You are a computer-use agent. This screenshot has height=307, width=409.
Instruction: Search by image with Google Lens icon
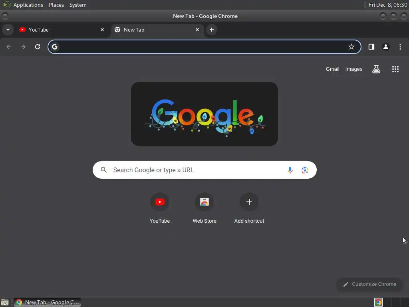click(x=305, y=170)
